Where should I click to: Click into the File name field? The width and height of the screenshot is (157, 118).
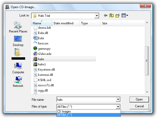coord(86,99)
